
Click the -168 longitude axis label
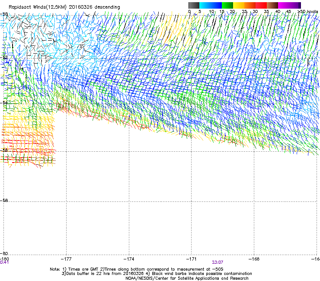(254, 259)
